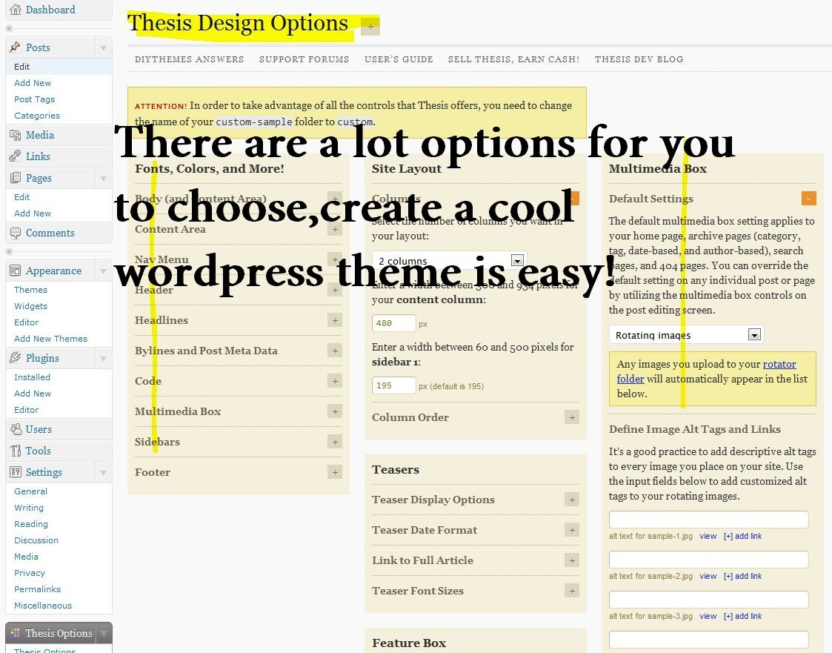The image size is (832, 653).
Task: Open User's Guide nav item
Action: pyautogui.click(x=399, y=59)
